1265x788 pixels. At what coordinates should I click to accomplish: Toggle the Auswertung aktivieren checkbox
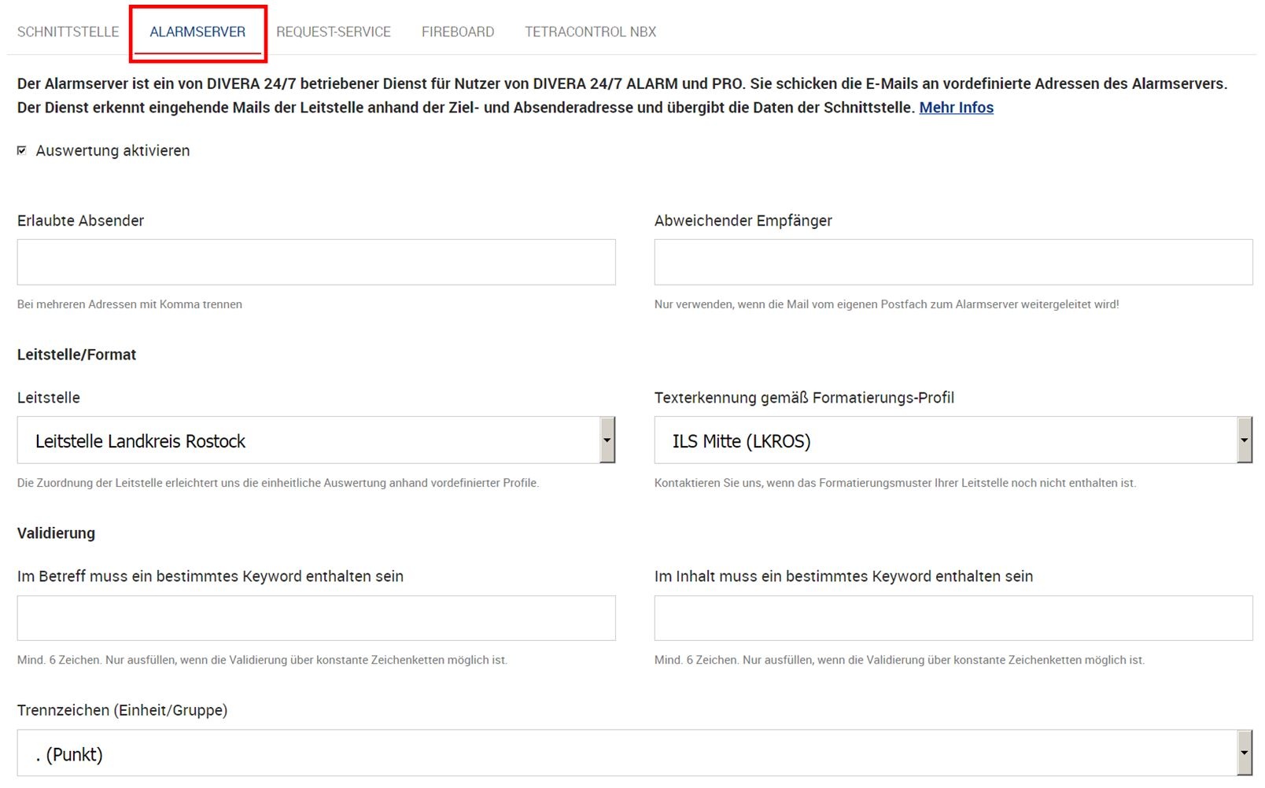pos(22,150)
